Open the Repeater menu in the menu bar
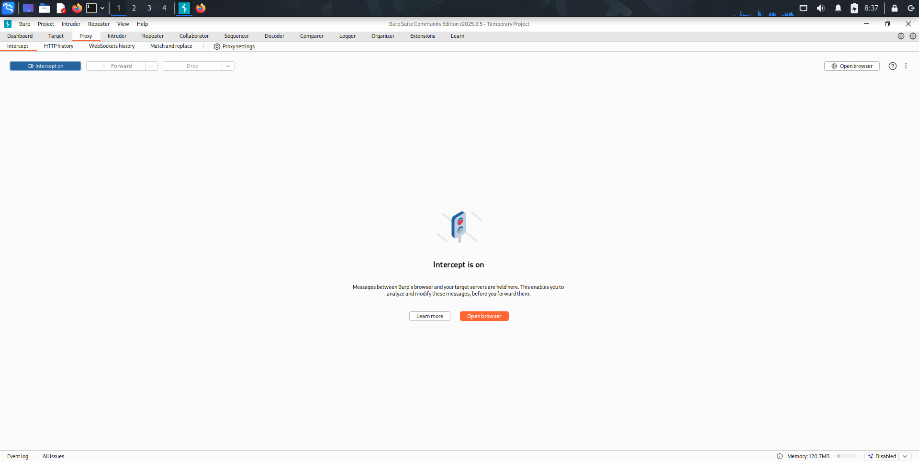The width and height of the screenshot is (919, 462). 99,24
